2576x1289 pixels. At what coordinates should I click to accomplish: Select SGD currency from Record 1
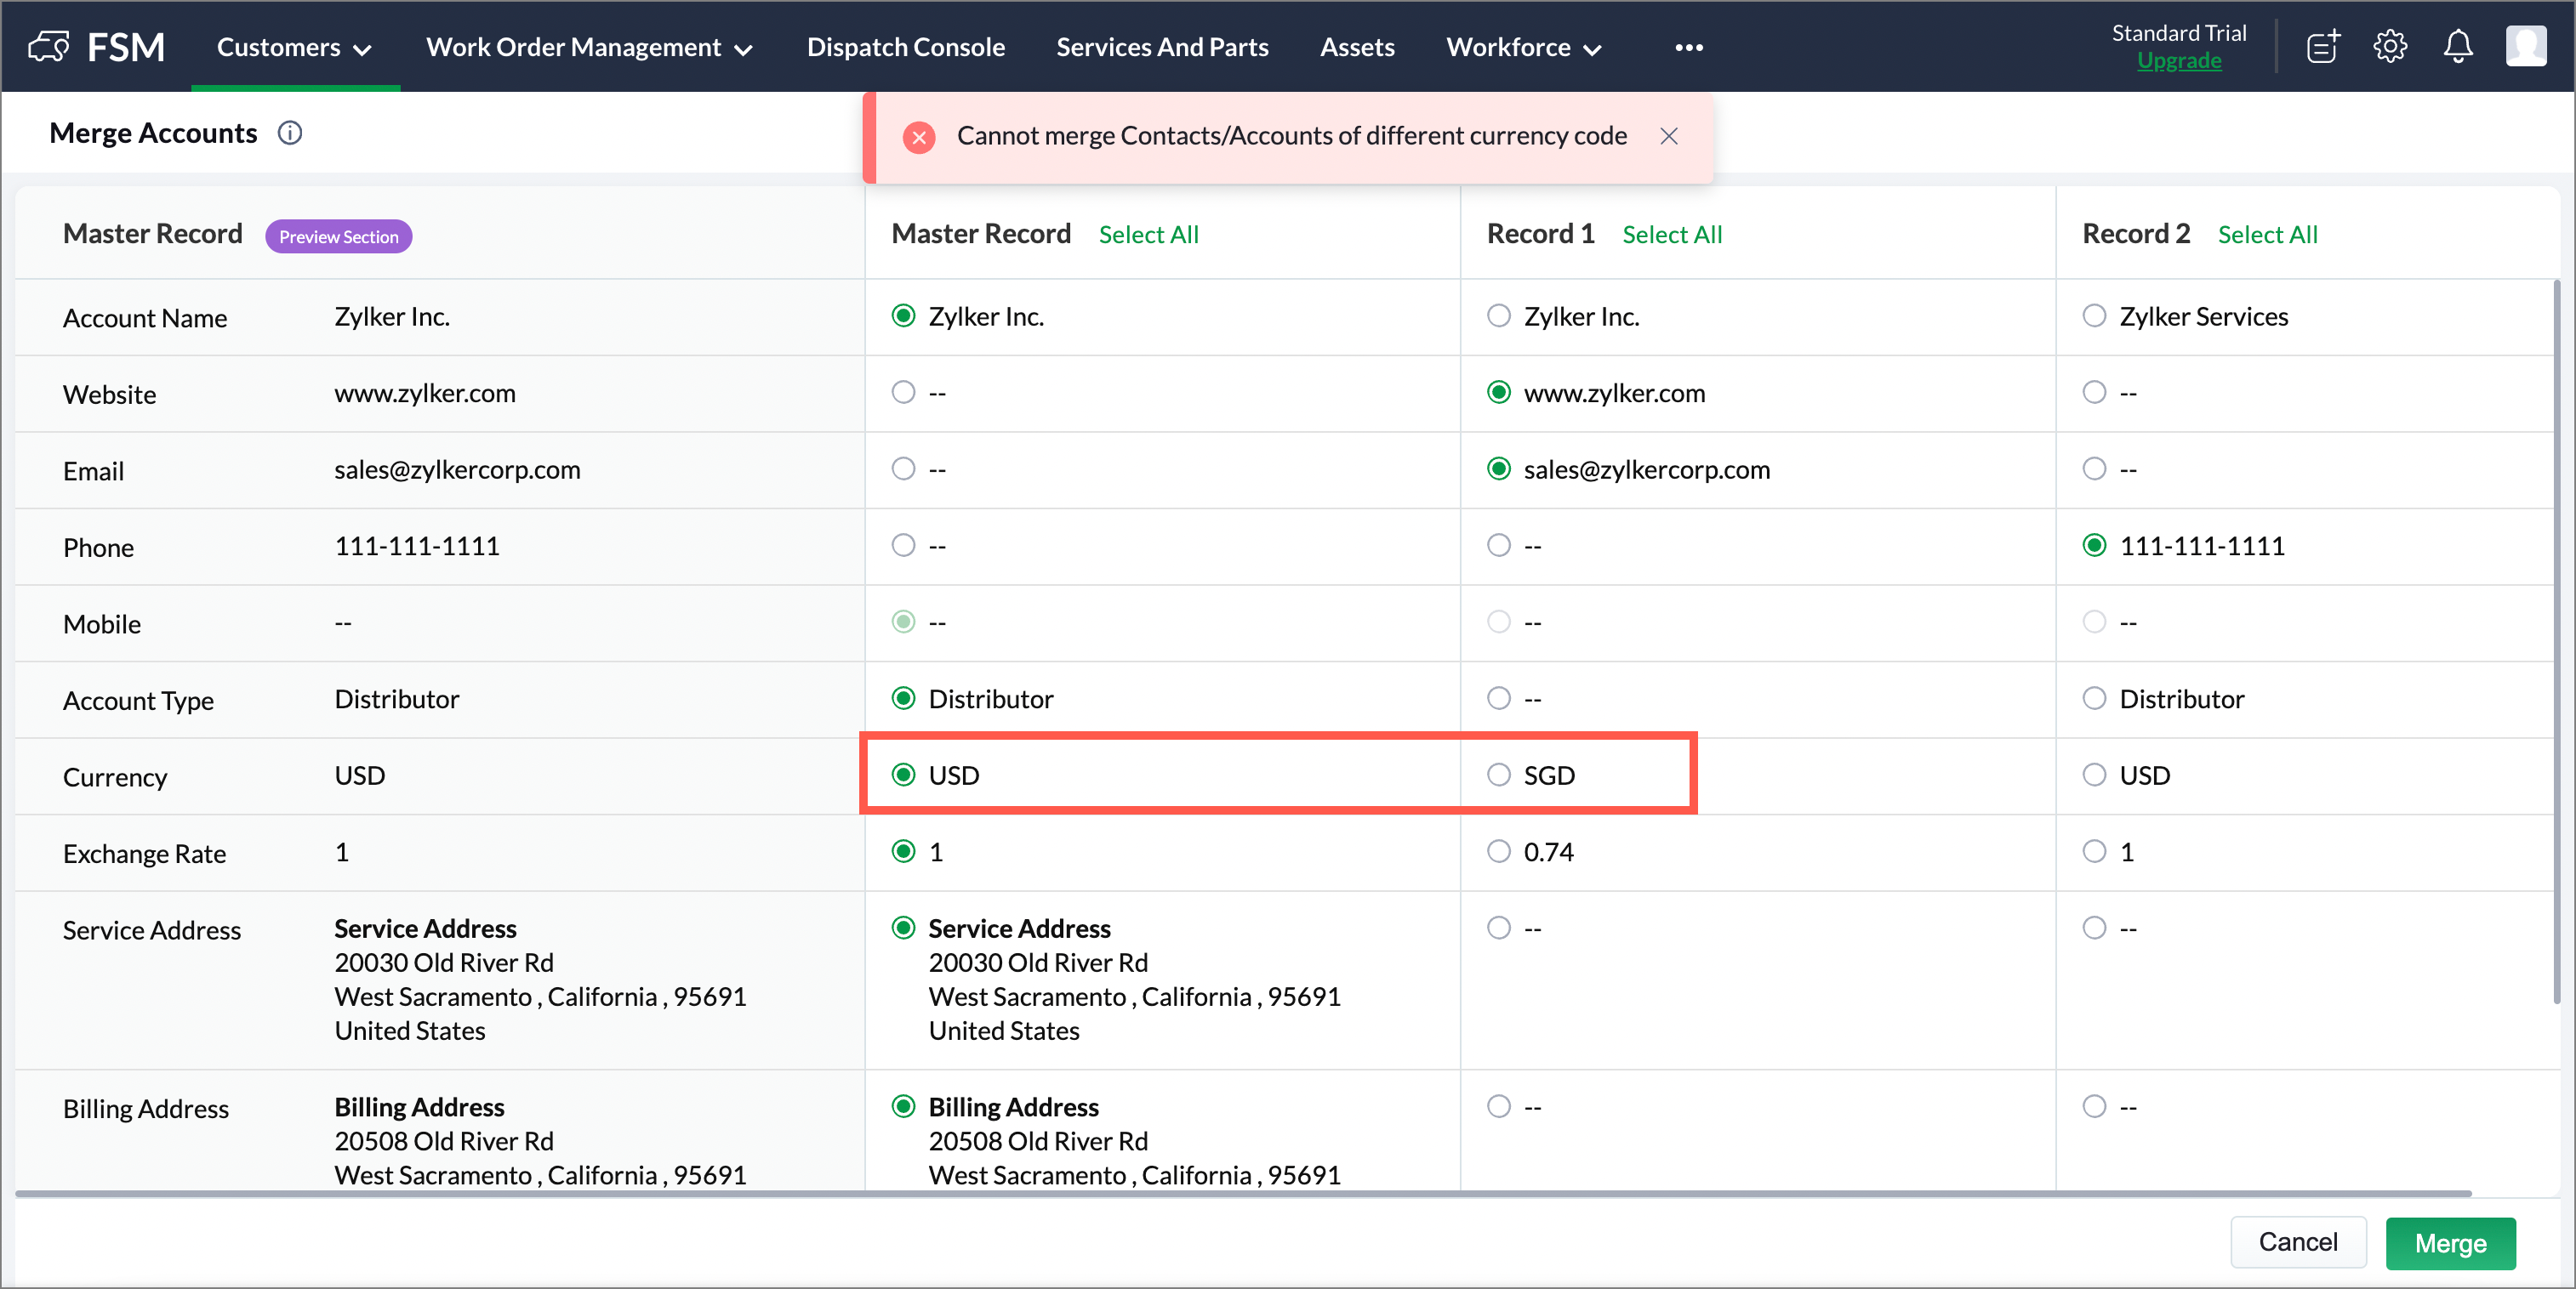[x=1498, y=775]
